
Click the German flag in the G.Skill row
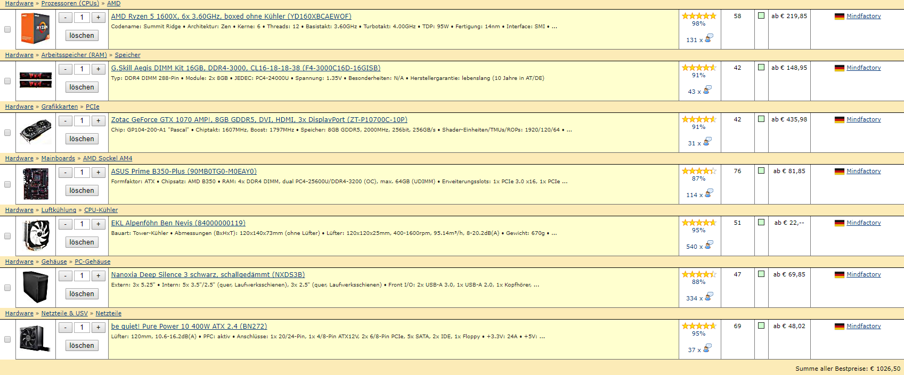point(840,68)
